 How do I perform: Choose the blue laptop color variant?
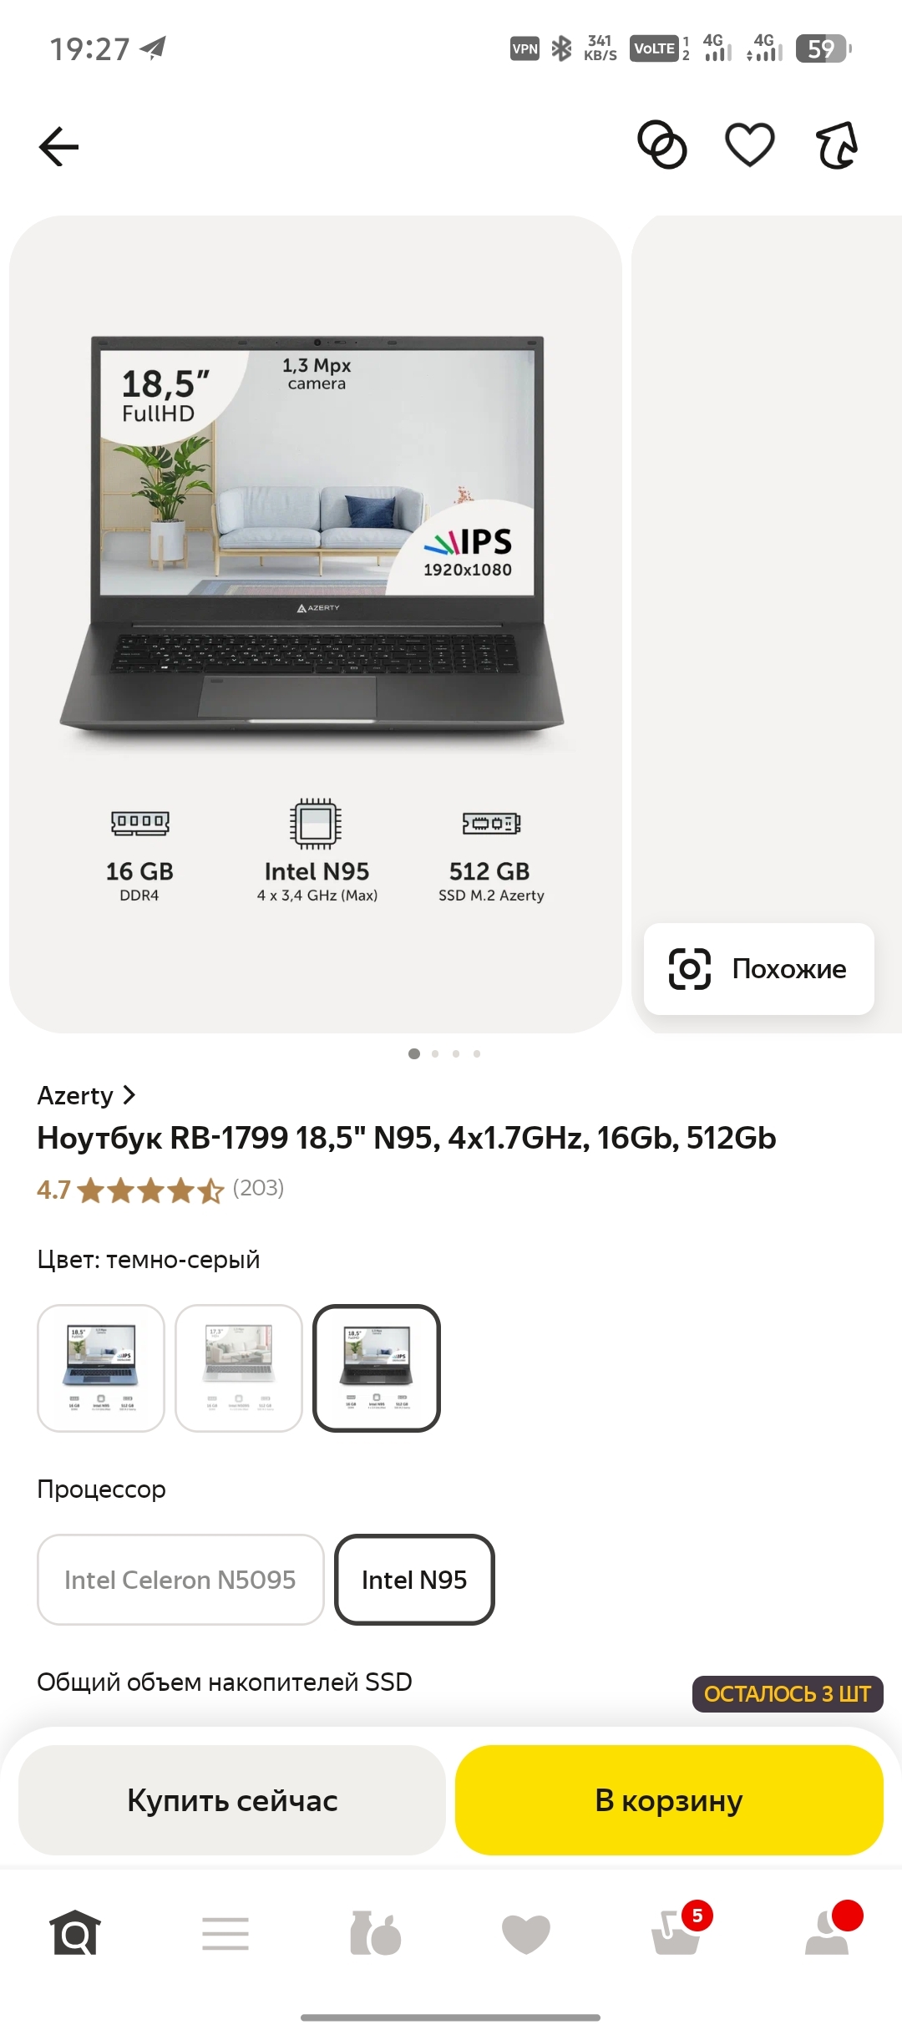(x=101, y=1368)
